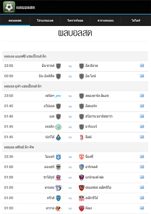
Task: Switch to the วิเคราะห์บอล tab
Action: tap(75, 20)
